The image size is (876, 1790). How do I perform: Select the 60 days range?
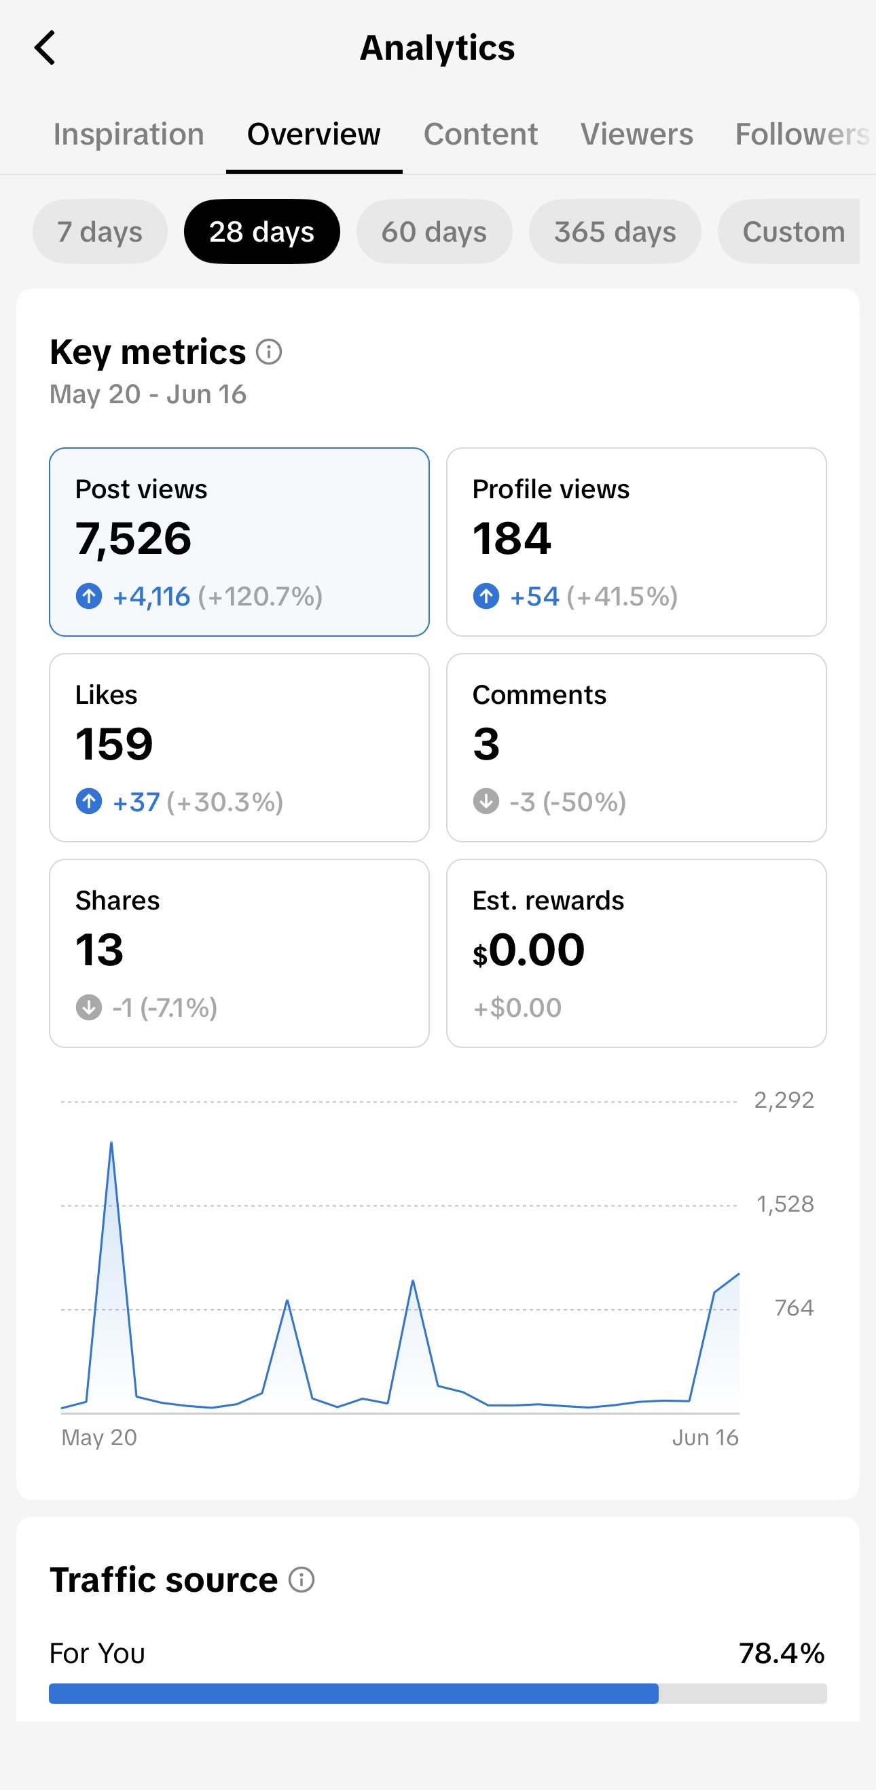435,231
